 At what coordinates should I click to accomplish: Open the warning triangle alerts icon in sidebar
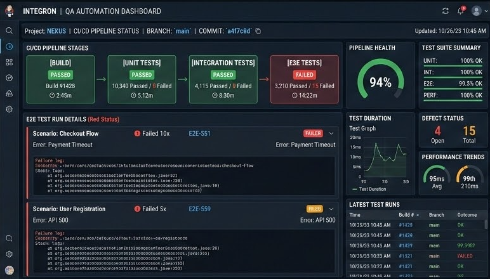(9, 93)
